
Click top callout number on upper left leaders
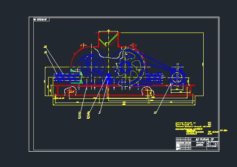tap(45, 46)
